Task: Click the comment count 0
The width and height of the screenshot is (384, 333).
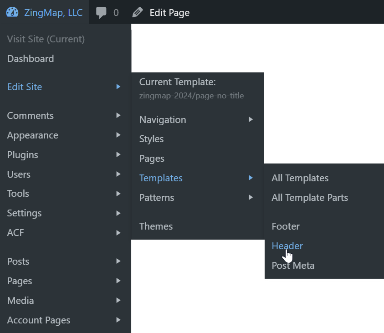Action: (x=116, y=13)
